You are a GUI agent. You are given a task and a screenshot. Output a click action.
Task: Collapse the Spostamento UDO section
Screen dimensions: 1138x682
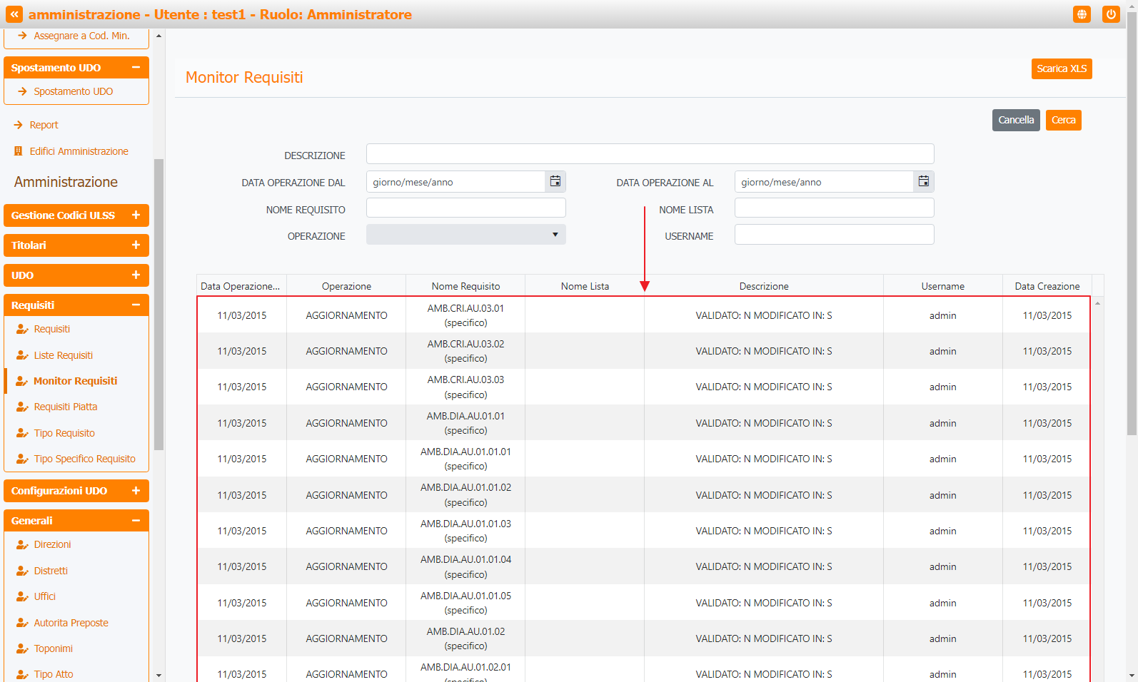[136, 68]
